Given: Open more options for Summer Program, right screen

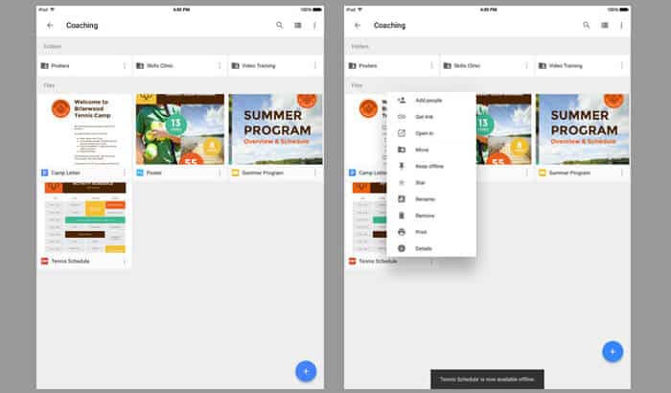Looking at the screenshot, I should [622, 173].
